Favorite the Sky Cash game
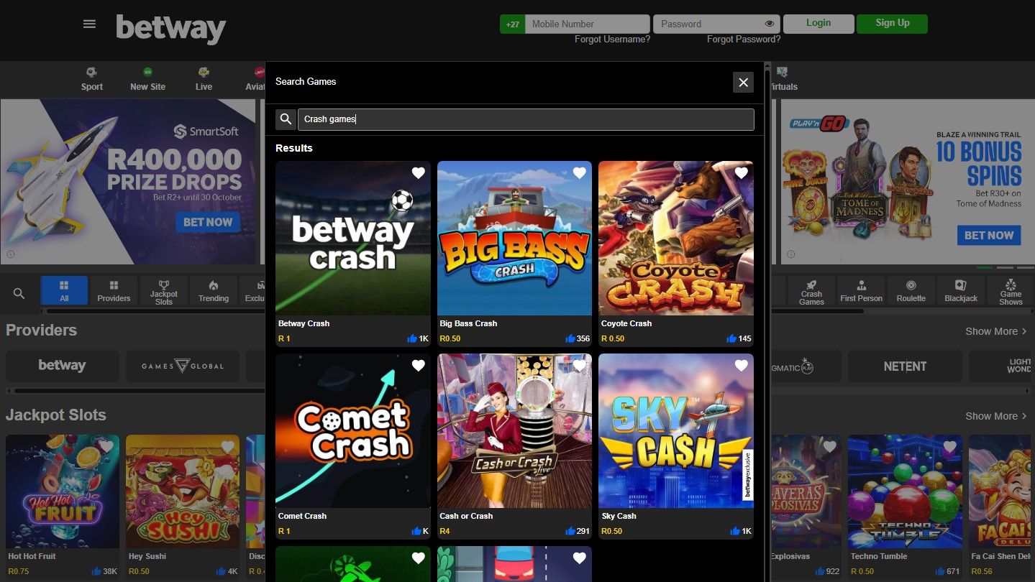This screenshot has height=582, width=1035. pos(741,365)
